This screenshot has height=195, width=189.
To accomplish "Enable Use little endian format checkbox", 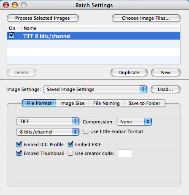I will coord(86,131).
